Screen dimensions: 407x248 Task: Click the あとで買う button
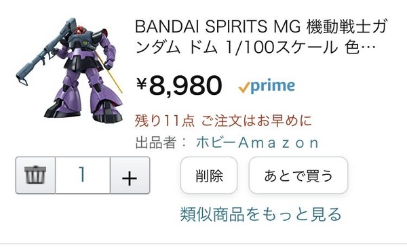tap(298, 175)
